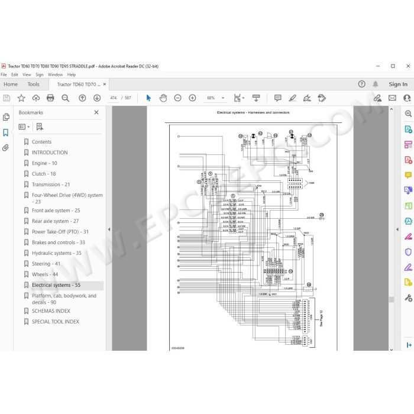Click the Sign In button

coord(398,84)
